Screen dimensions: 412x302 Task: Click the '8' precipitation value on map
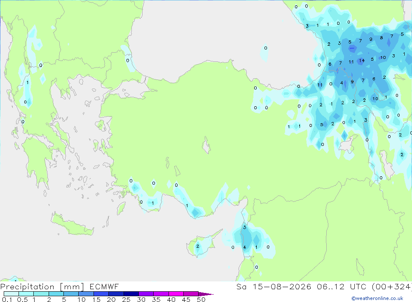pyautogui.click(x=381, y=38)
